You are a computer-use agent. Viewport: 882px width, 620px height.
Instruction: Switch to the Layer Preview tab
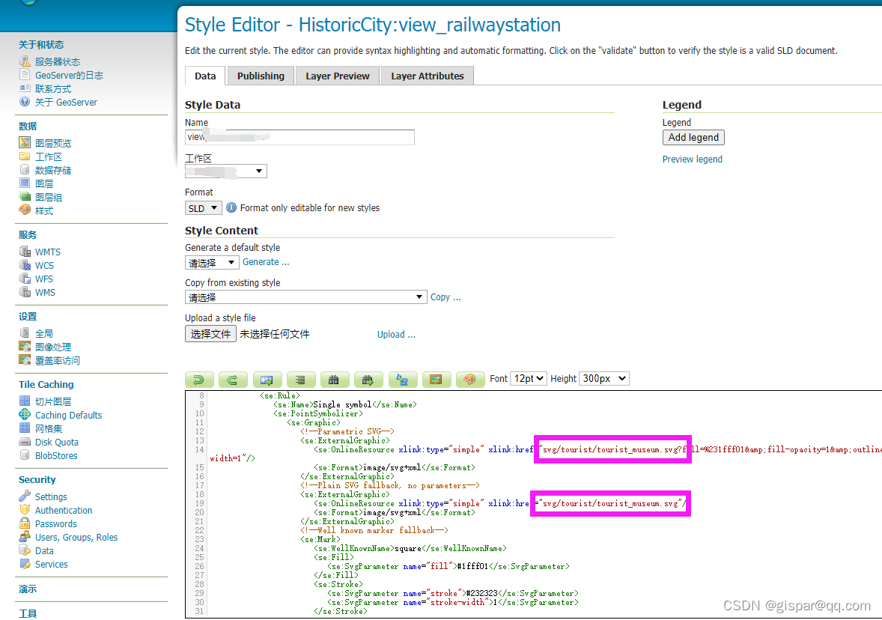tap(338, 76)
